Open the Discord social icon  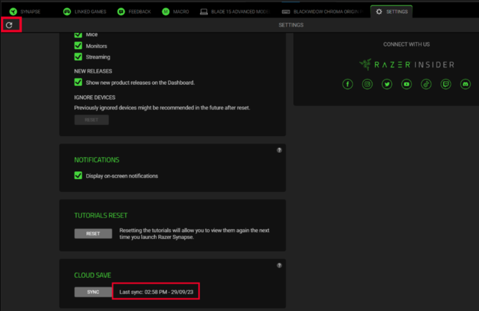pyautogui.click(x=465, y=84)
